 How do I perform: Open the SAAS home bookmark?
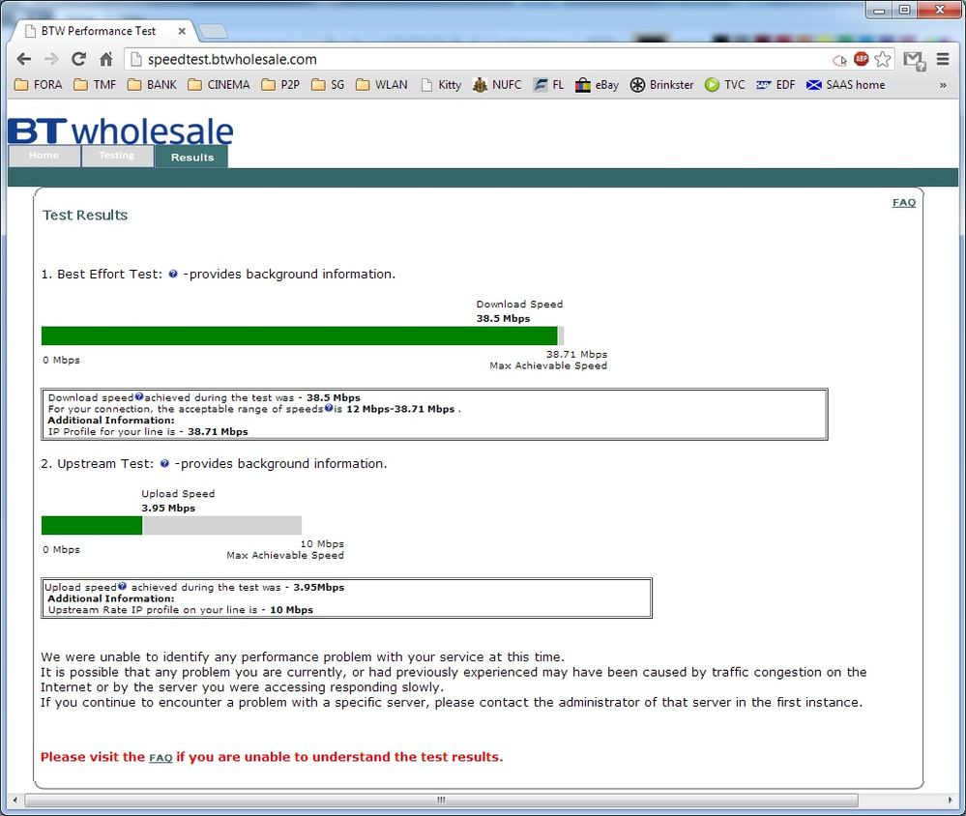click(846, 85)
